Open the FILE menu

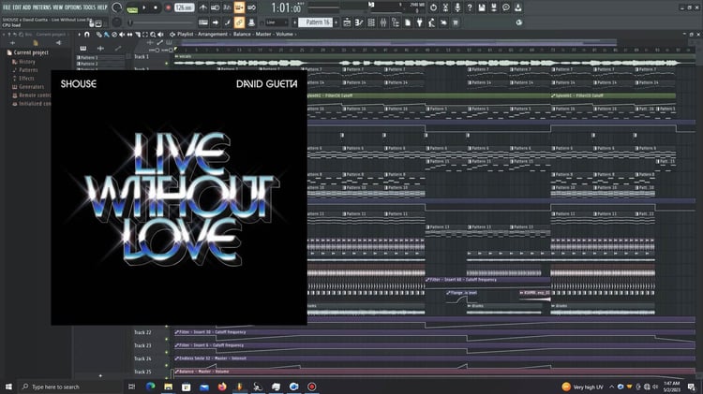click(7, 7)
